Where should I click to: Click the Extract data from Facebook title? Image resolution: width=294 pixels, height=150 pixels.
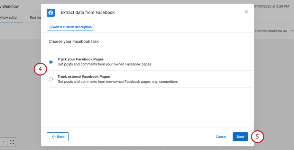pos(88,12)
